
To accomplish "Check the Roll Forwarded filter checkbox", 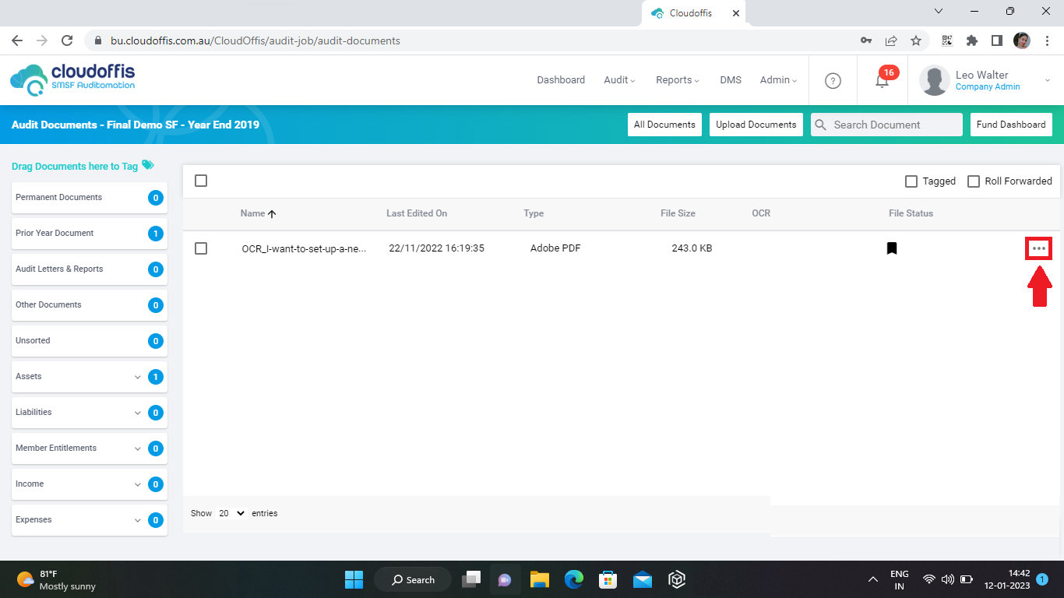I will [x=974, y=181].
